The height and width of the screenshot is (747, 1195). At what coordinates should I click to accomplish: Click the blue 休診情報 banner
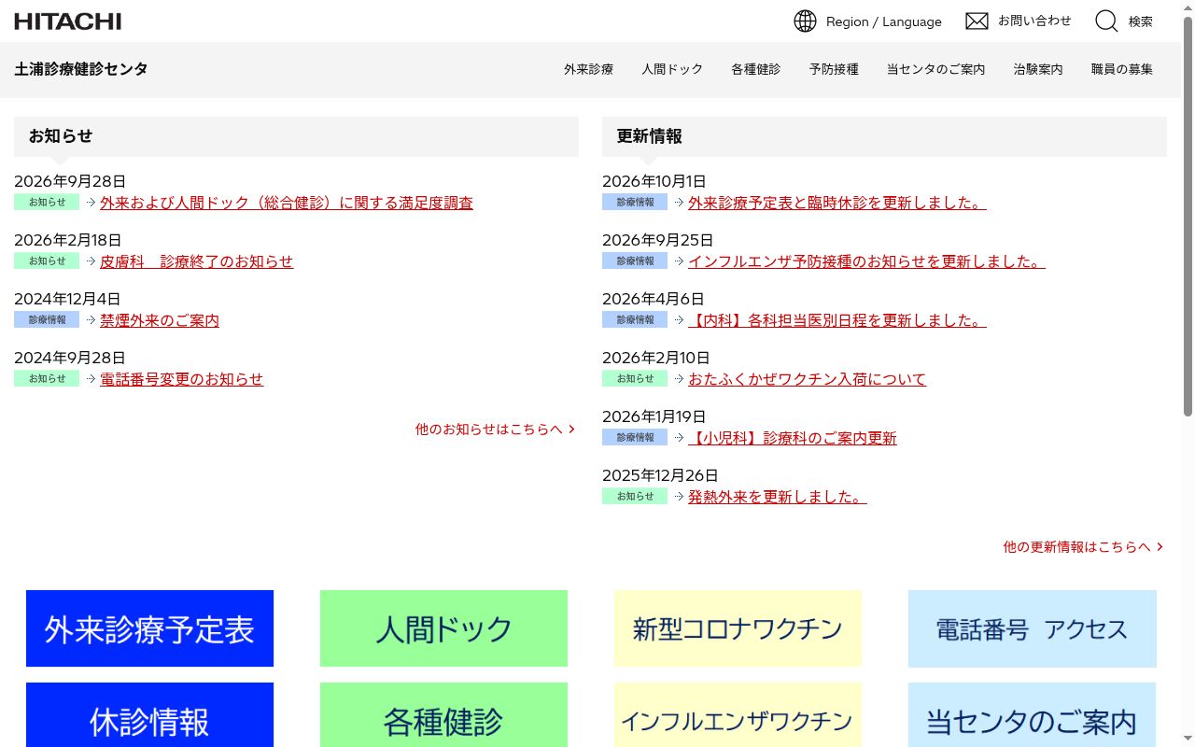coord(149,715)
